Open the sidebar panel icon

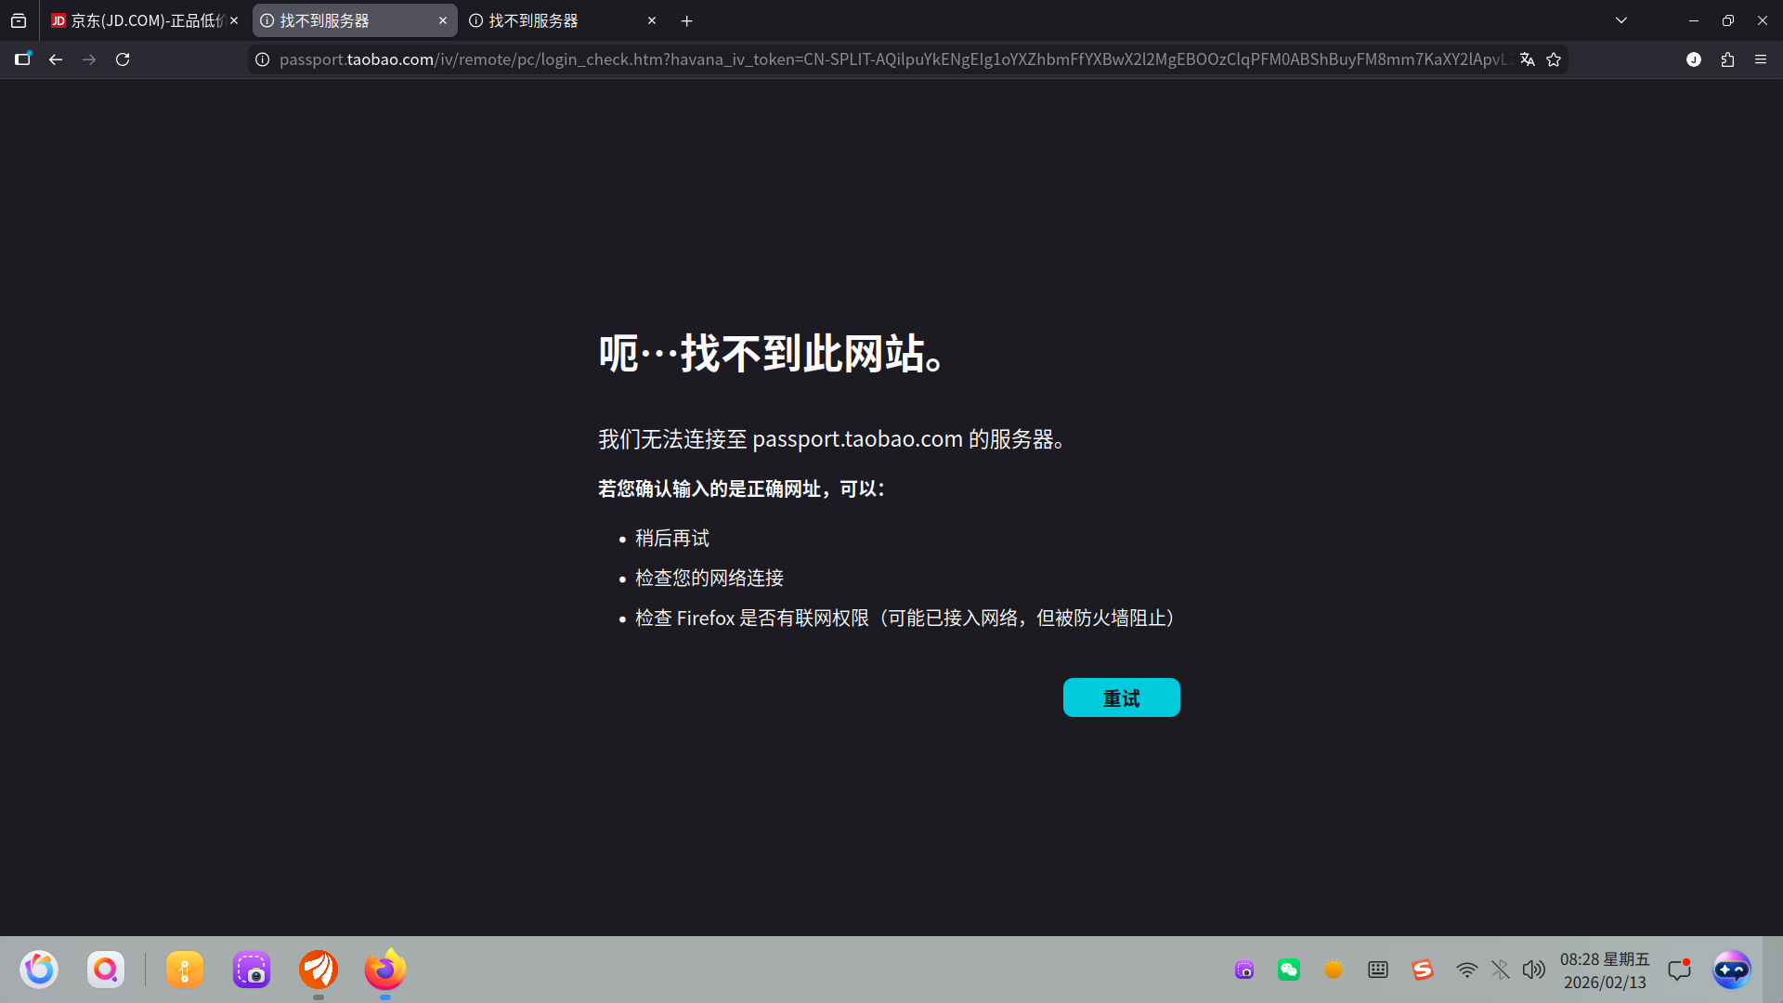(23, 59)
